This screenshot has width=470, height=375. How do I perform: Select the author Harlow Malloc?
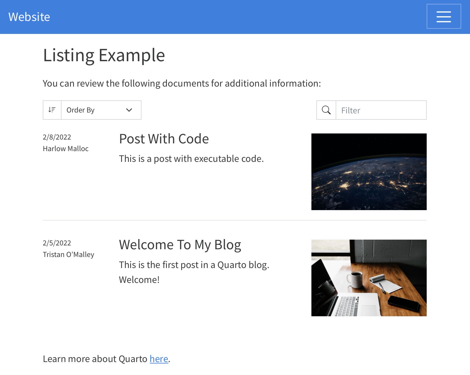66,148
